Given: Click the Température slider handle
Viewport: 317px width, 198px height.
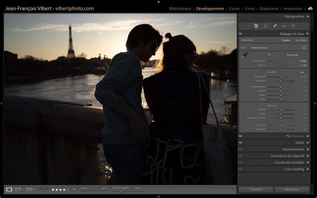Looking at the screenshot, I should point(277,61).
